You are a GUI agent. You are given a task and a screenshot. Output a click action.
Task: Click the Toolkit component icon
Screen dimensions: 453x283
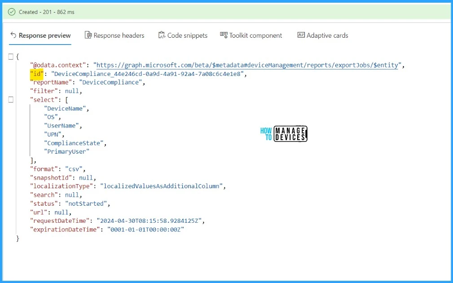tap(224, 35)
